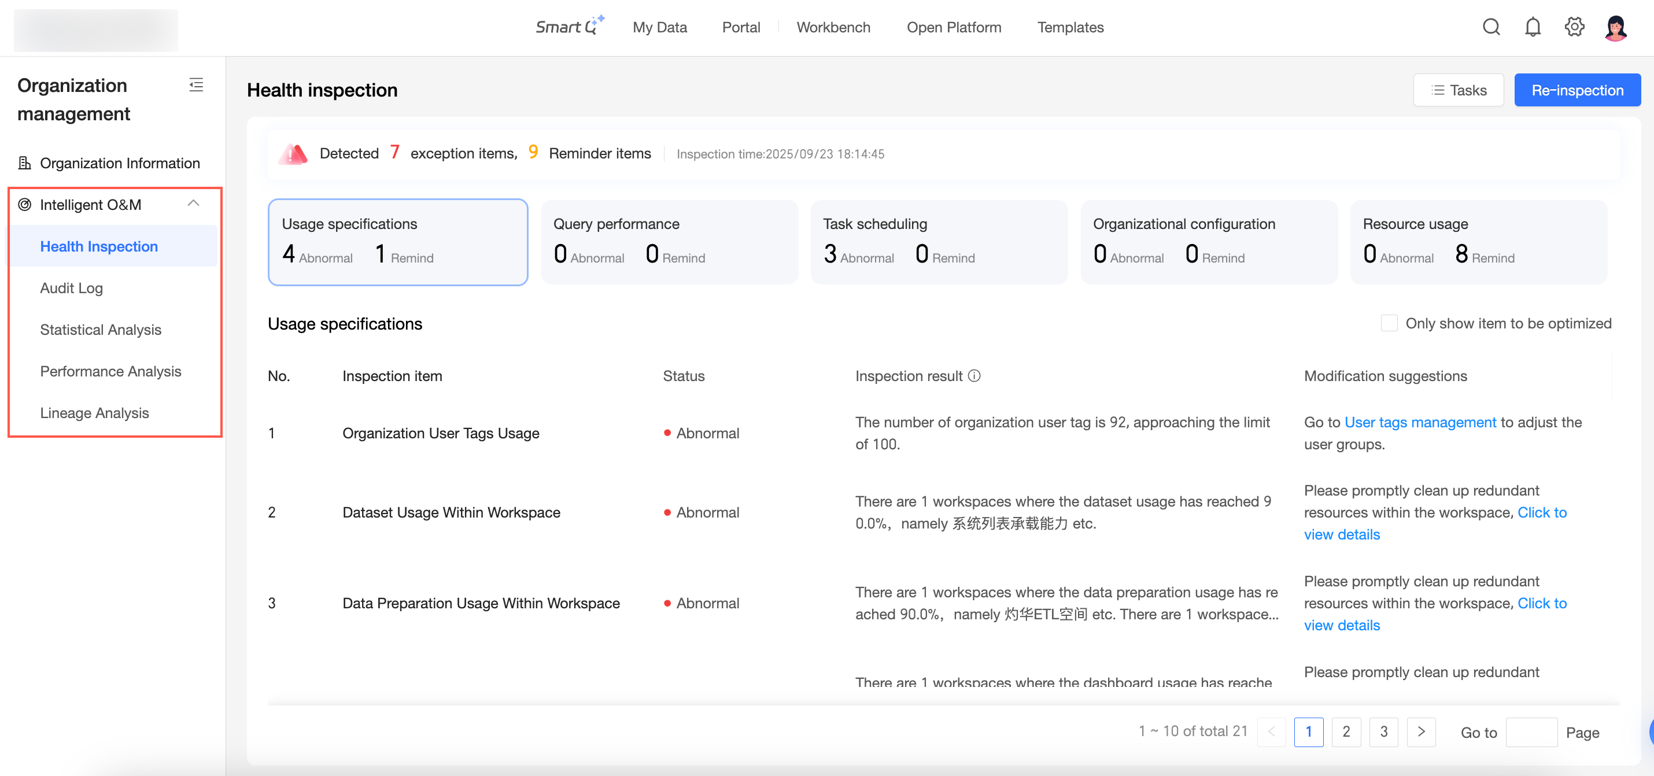Open the notifications bell icon
The width and height of the screenshot is (1654, 776).
click(x=1533, y=27)
